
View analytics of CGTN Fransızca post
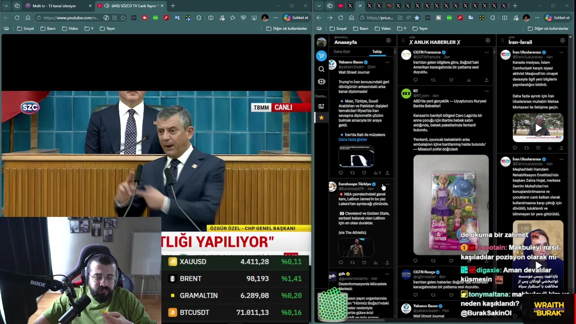pos(469,80)
